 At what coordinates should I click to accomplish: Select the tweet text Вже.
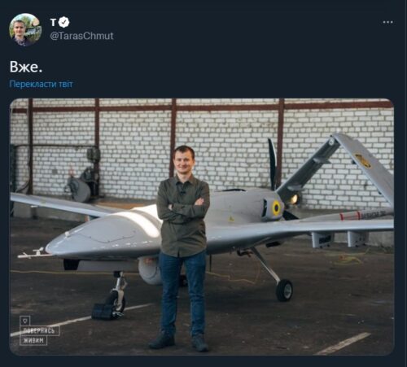(26, 67)
